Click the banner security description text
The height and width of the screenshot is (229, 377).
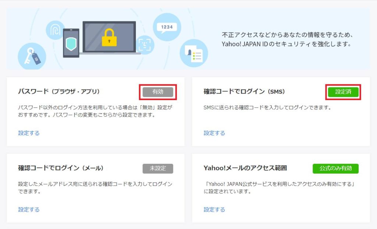pos(287,39)
